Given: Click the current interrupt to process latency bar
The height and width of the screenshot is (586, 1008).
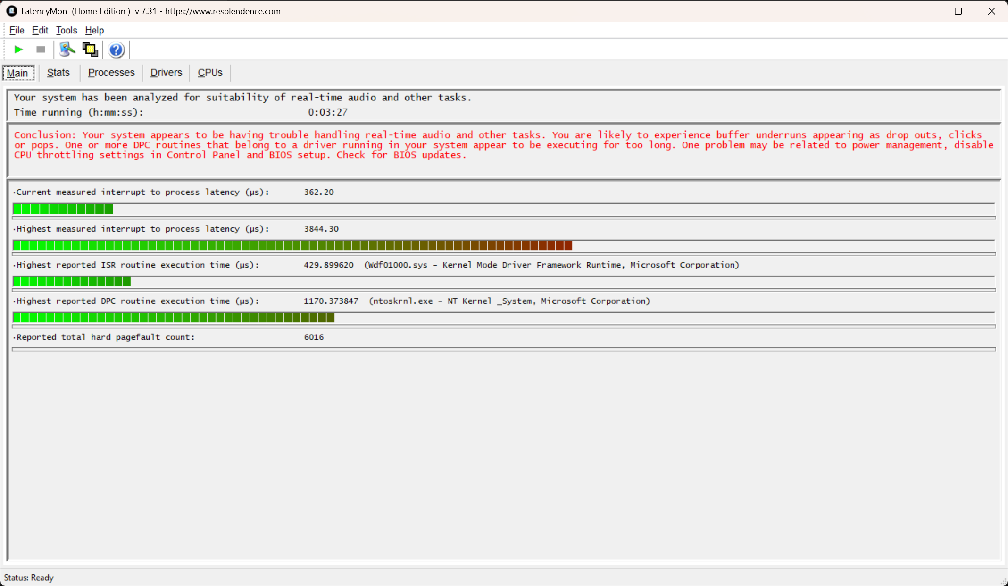Looking at the screenshot, I should pos(504,209).
